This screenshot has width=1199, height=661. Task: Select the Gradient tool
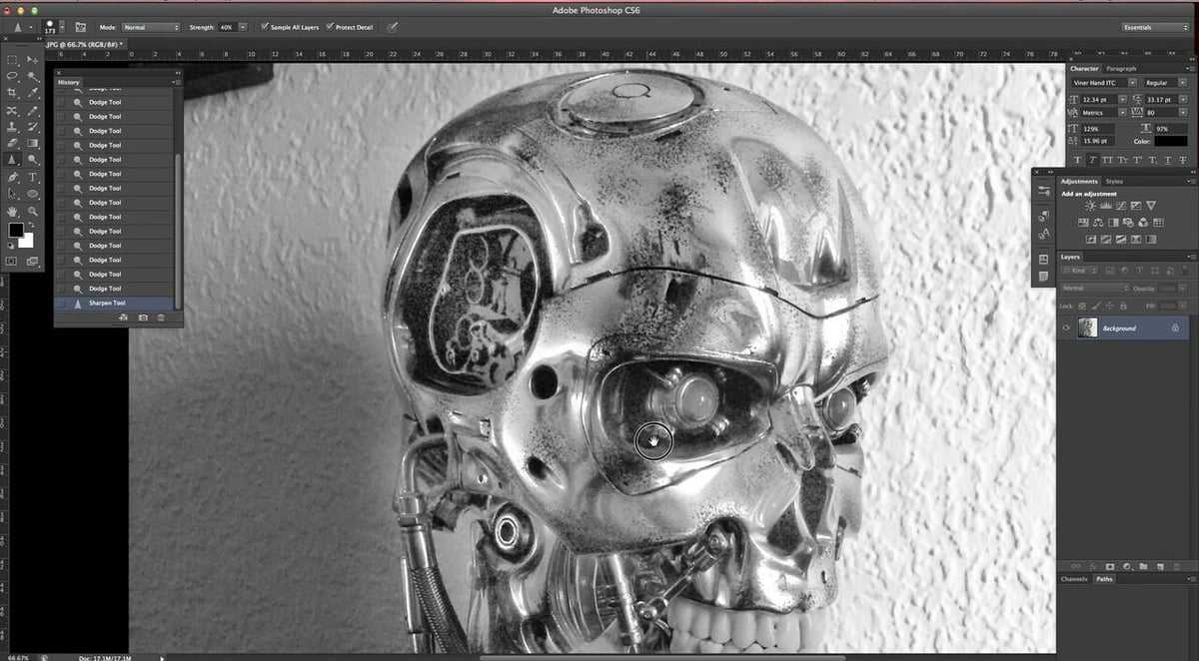(x=33, y=143)
